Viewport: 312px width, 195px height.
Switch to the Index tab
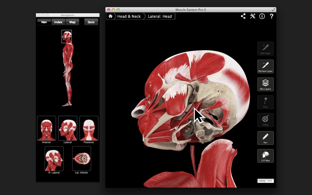[x=58, y=22]
